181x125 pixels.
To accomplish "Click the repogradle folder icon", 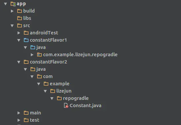I will pyautogui.click(x=59, y=98).
